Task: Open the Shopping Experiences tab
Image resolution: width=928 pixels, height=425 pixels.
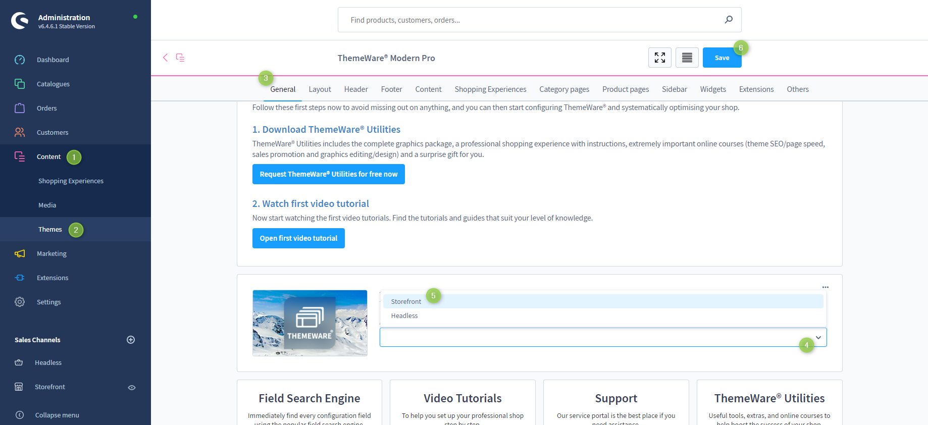Action: pos(490,89)
